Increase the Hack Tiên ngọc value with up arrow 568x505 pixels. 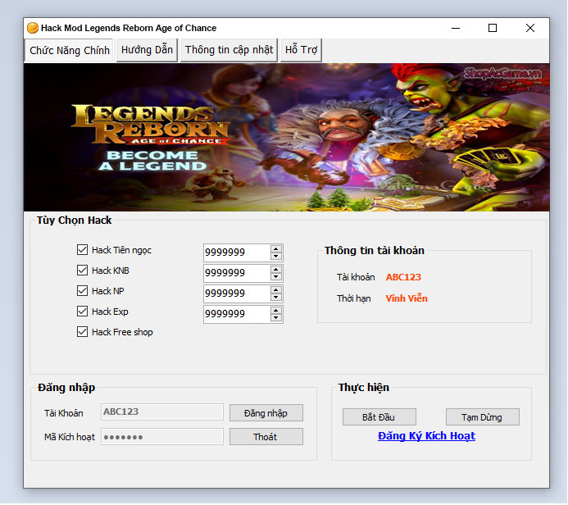pos(275,249)
